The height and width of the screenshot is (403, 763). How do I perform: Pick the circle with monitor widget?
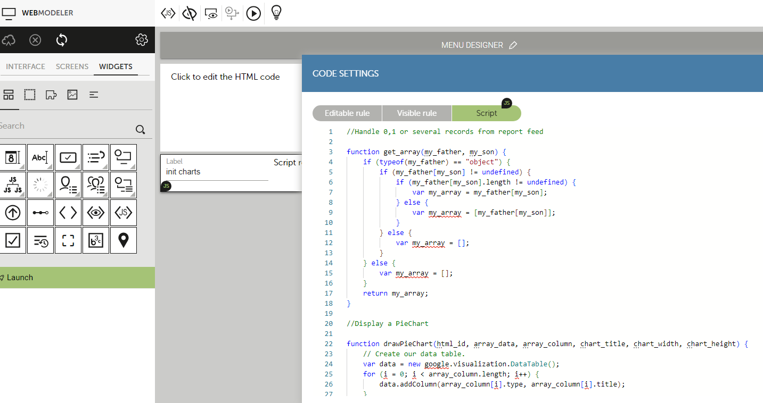coord(124,157)
